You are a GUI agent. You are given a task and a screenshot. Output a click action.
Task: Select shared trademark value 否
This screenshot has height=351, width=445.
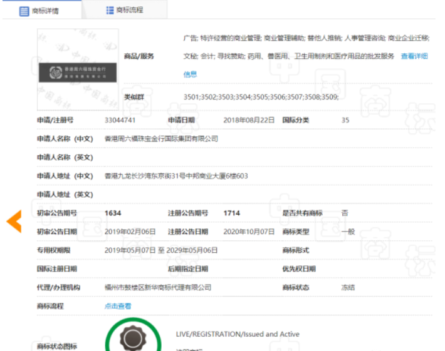(345, 213)
